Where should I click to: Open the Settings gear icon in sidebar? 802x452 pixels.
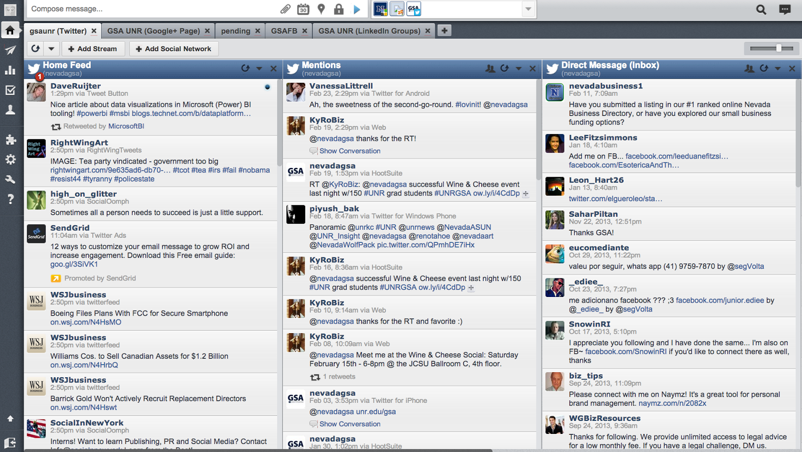(x=10, y=160)
